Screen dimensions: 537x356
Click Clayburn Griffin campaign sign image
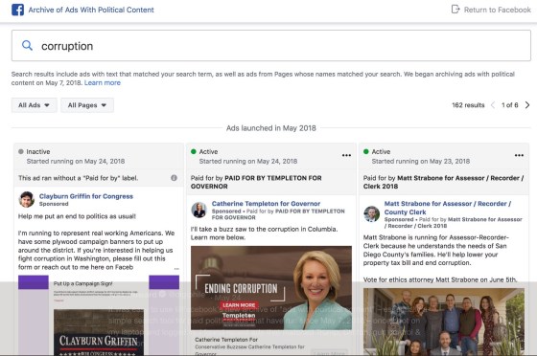[x=99, y=316]
